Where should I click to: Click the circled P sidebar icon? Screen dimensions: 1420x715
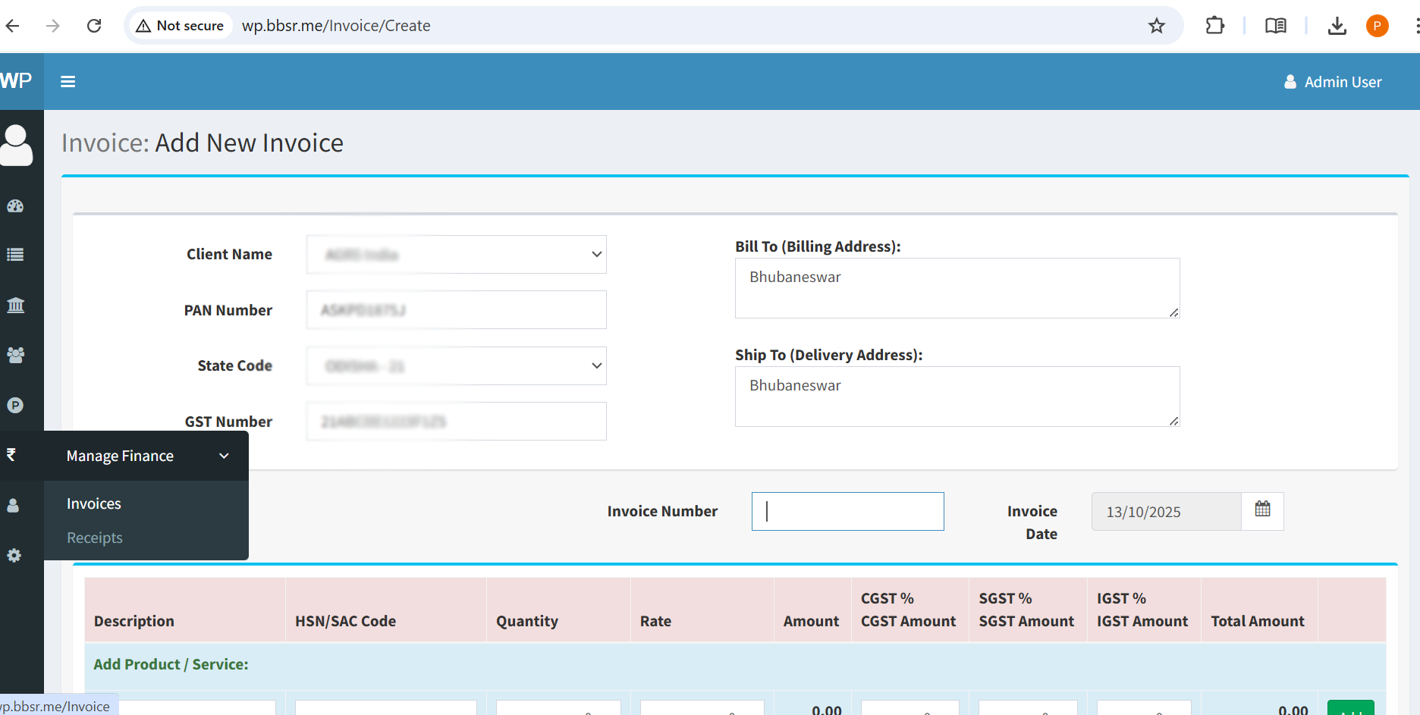click(x=15, y=406)
